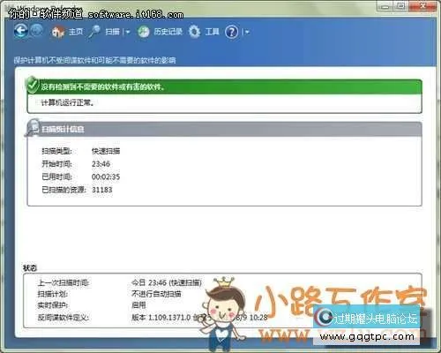The height and width of the screenshot is (353, 441).
Task: Open help with the question mark icon
Action: (x=232, y=32)
